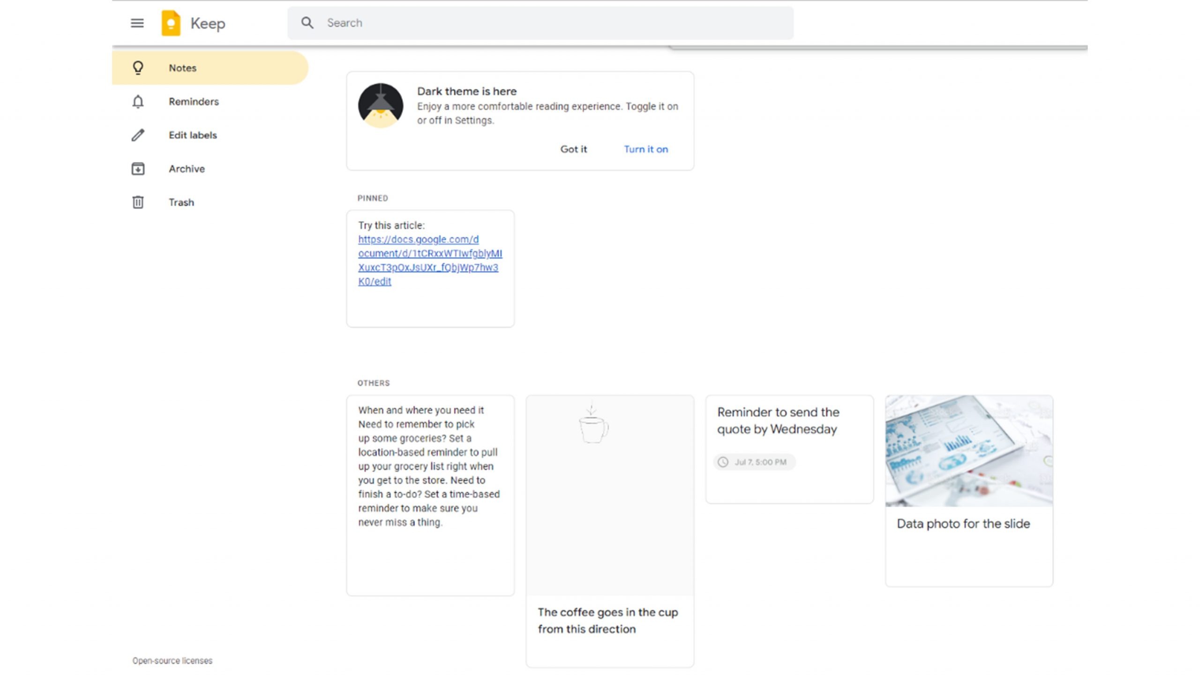Click Open-source licenses link at bottom
Screen dimensions: 1200x675
172,660
